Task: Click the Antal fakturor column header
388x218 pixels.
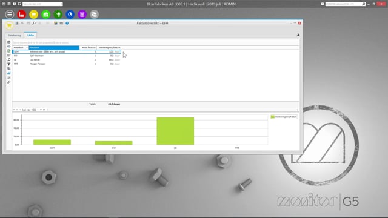Action: (x=88, y=48)
